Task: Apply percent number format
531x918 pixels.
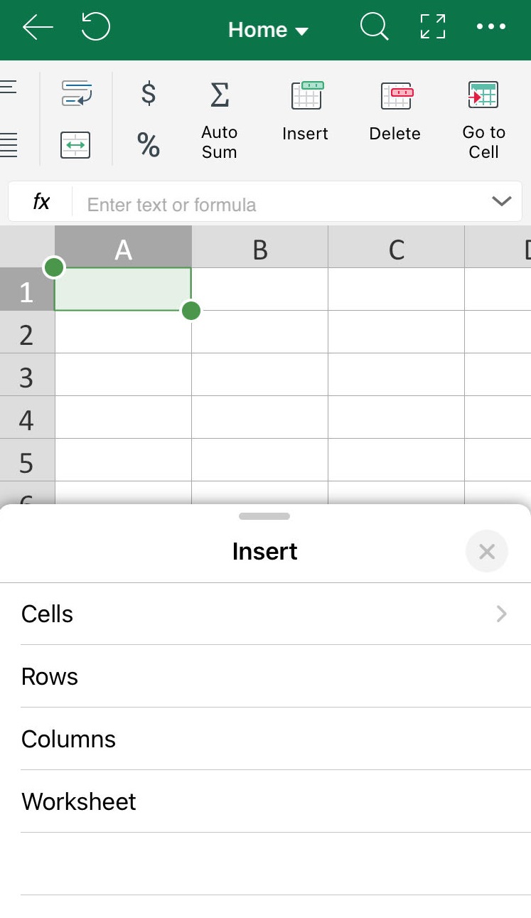Action: 149,145
